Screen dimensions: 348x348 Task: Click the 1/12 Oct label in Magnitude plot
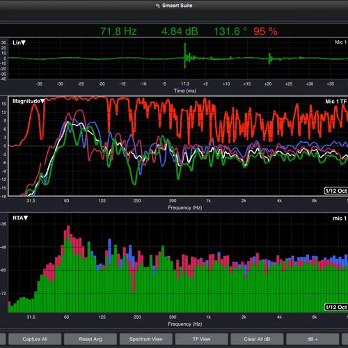click(x=336, y=191)
